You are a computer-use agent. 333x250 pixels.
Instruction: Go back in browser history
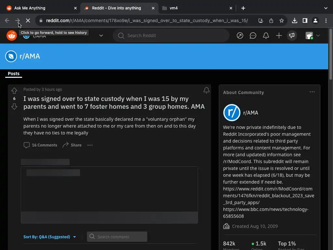click(x=7, y=21)
